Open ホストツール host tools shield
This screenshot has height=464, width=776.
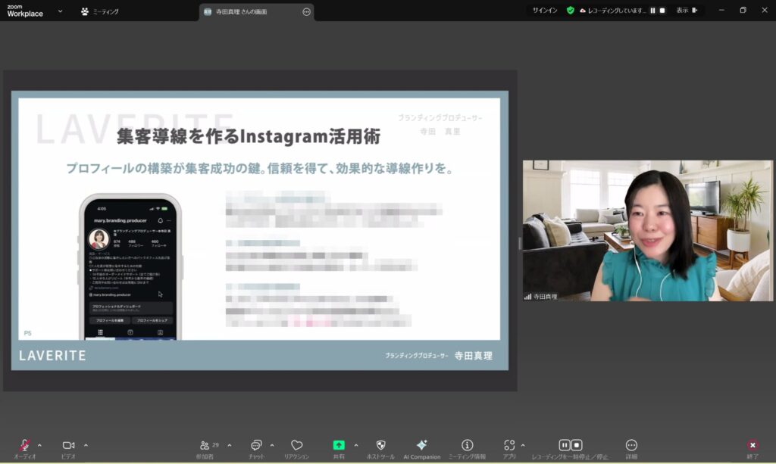[380, 449]
